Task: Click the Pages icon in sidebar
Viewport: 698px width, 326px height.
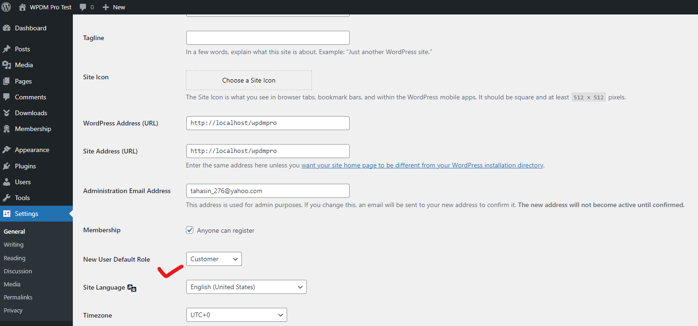Action: (7, 81)
